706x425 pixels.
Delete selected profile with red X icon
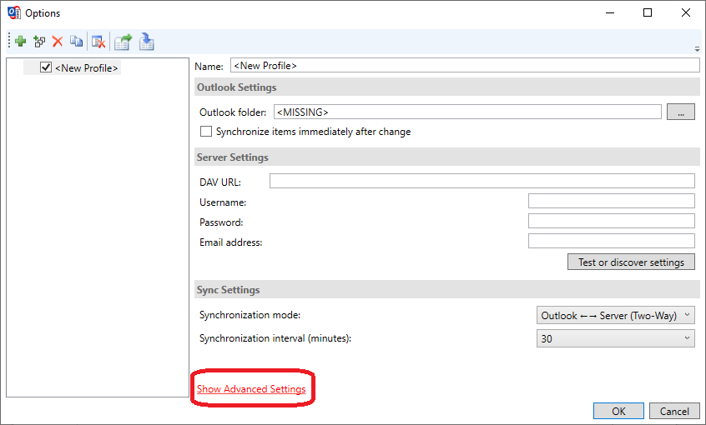click(x=58, y=41)
